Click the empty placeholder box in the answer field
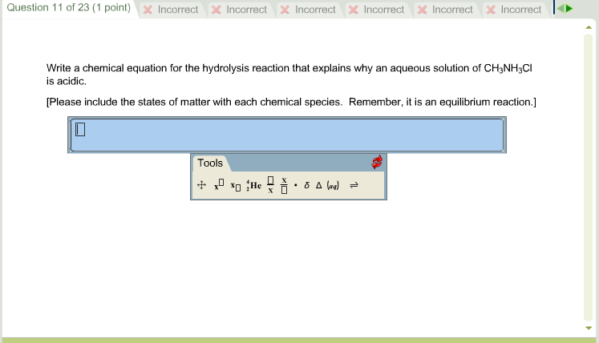This screenshot has height=343, width=599. [x=80, y=130]
